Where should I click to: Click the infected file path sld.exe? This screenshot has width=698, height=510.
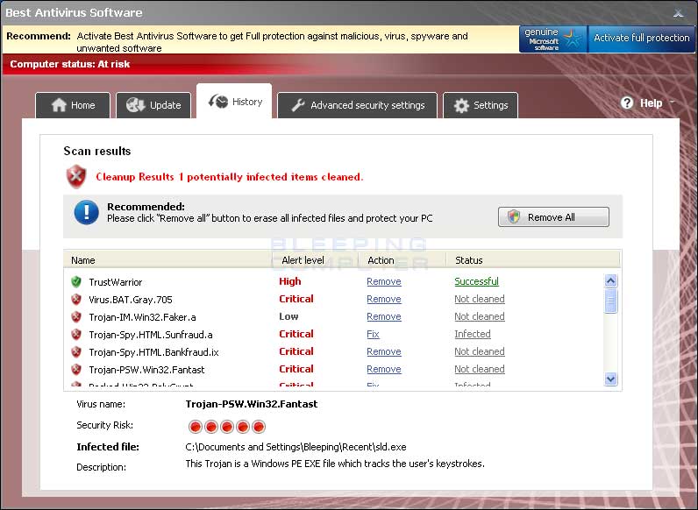[296, 447]
